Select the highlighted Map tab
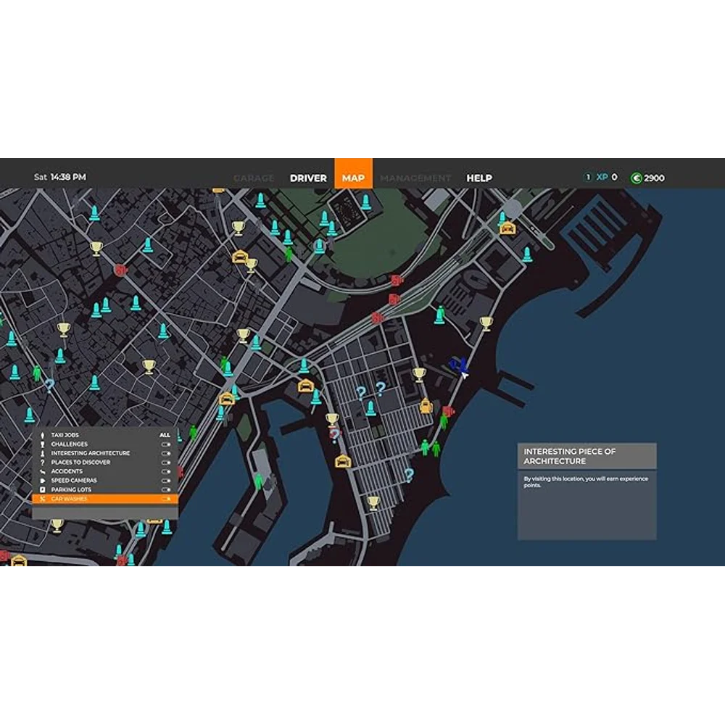Screen dimensions: 725x725 353,174
